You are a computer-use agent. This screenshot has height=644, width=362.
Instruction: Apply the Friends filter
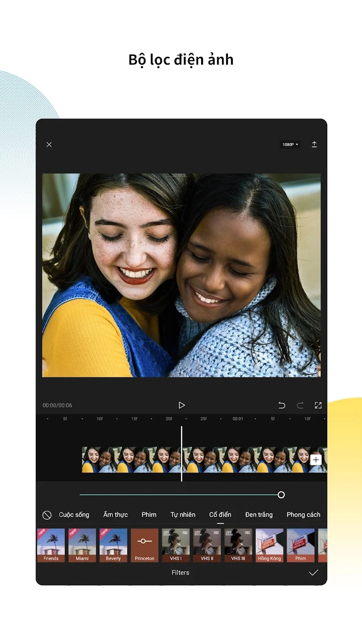pos(51,545)
